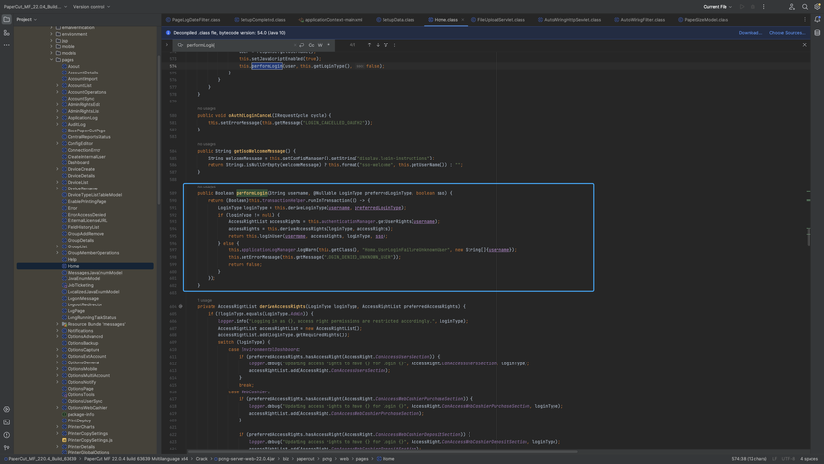Open the IDE settings gear icon
The image size is (824, 464).
point(817,7)
